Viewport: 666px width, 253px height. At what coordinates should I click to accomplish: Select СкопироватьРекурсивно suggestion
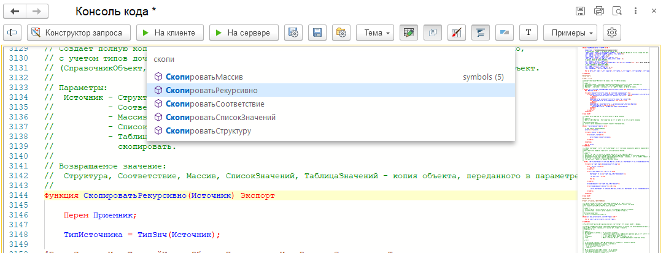[x=331, y=91]
